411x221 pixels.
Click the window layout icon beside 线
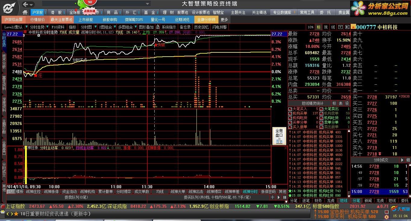coord(340,27)
